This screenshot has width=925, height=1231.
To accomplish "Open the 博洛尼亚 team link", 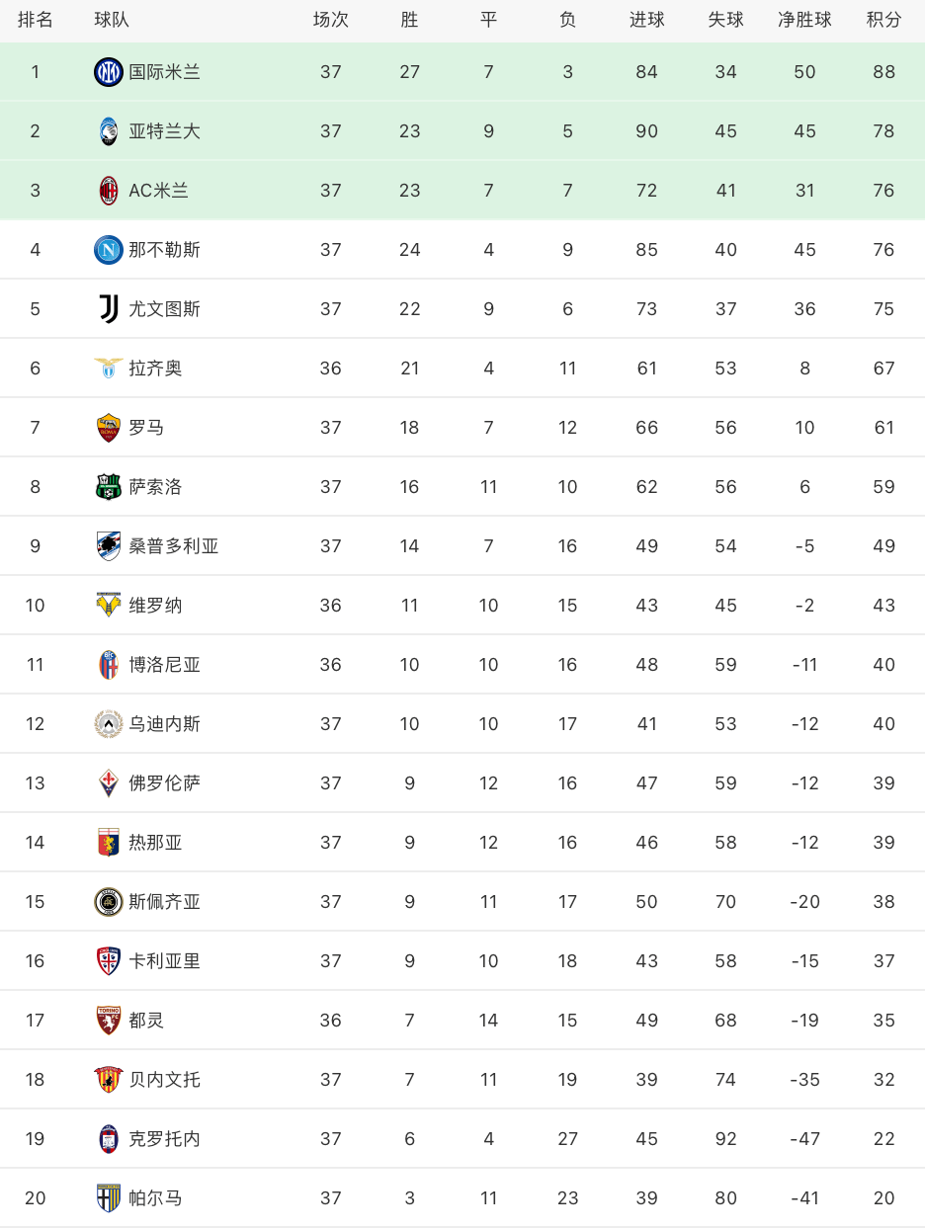I will pyautogui.click(x=164, y=665).
